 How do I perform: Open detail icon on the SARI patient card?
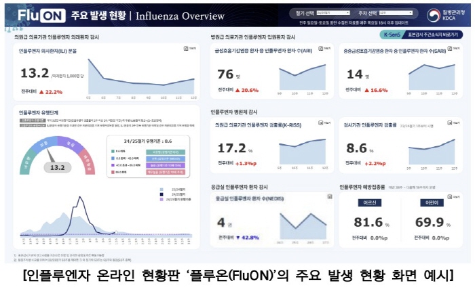coord(453,48)
